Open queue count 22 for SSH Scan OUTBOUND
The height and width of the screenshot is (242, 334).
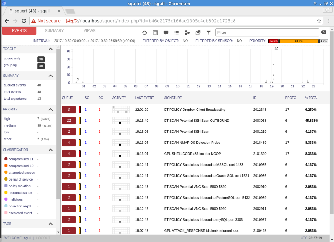[69, 121]
